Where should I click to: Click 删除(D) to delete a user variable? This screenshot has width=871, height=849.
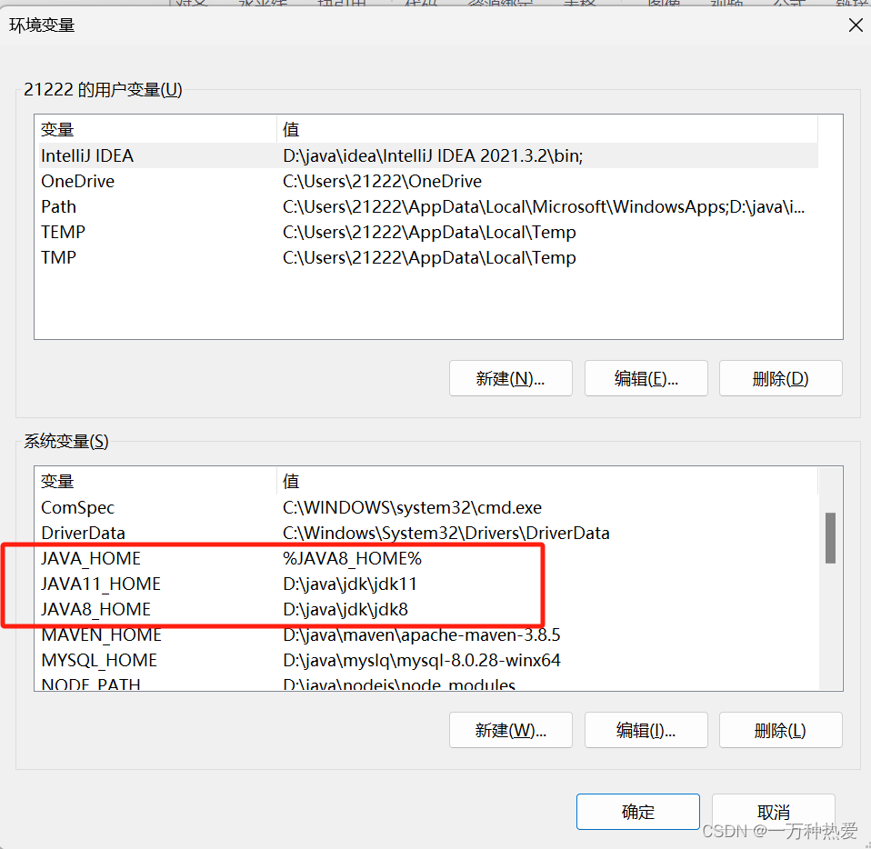tap(780, 378)
